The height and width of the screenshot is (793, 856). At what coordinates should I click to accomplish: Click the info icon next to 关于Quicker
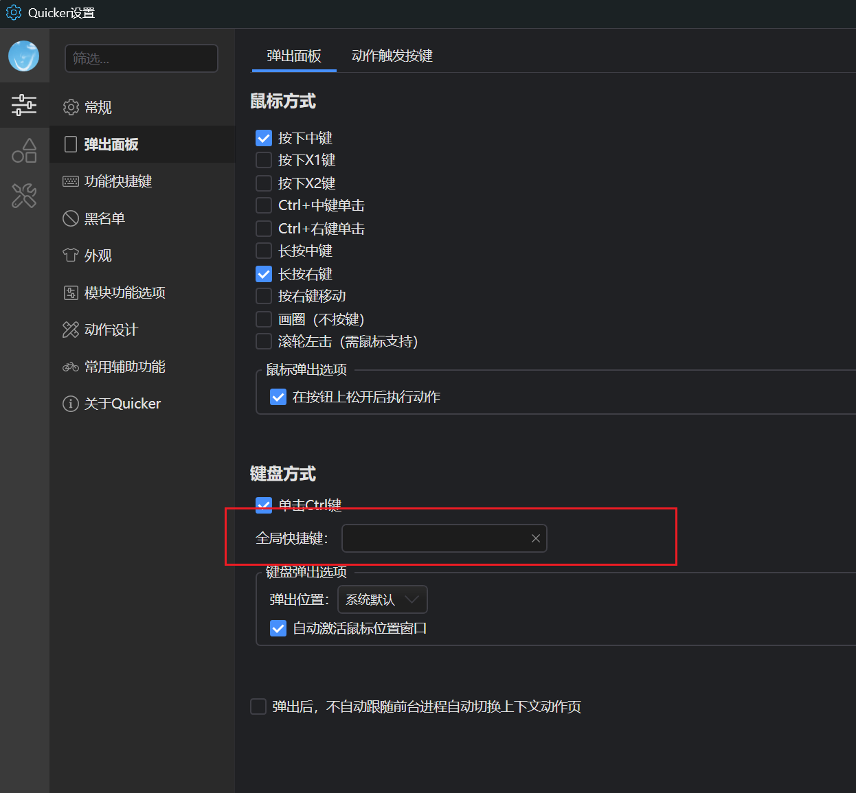pyautogui.click(x=71, y=404)
